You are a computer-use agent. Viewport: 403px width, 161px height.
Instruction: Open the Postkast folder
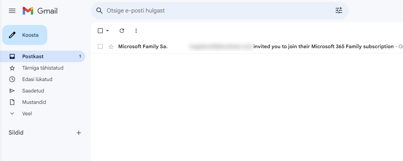pos(43,56)
